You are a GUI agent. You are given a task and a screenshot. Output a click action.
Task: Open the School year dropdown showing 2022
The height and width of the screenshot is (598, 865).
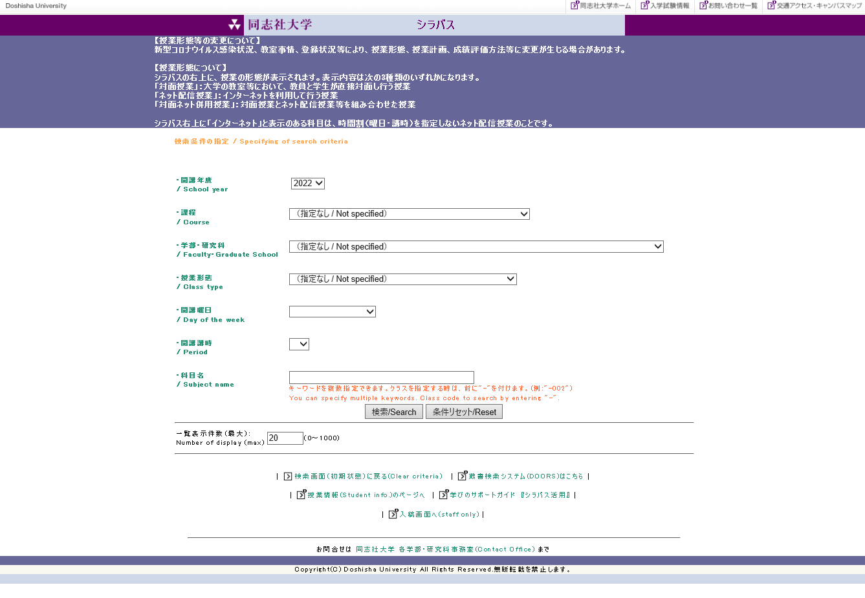(308, 184)
